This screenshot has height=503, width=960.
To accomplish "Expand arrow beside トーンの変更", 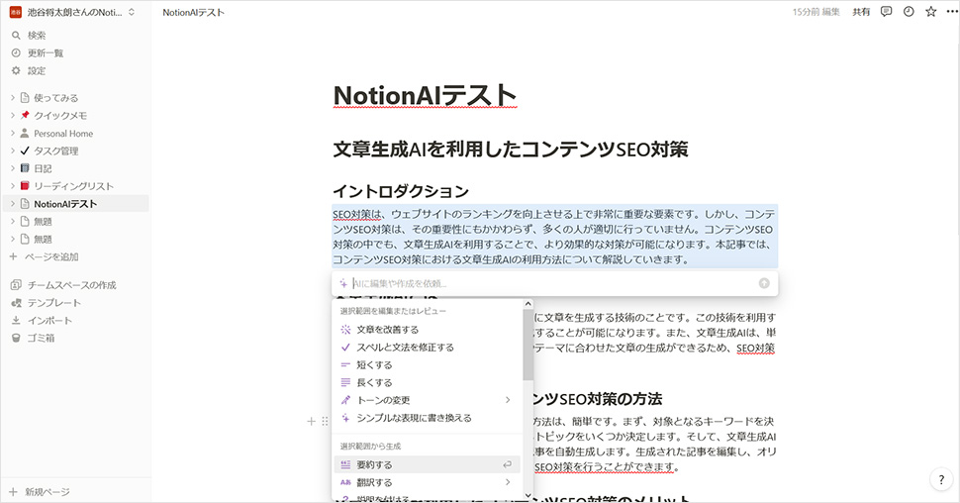I will (x=508, y=400).
